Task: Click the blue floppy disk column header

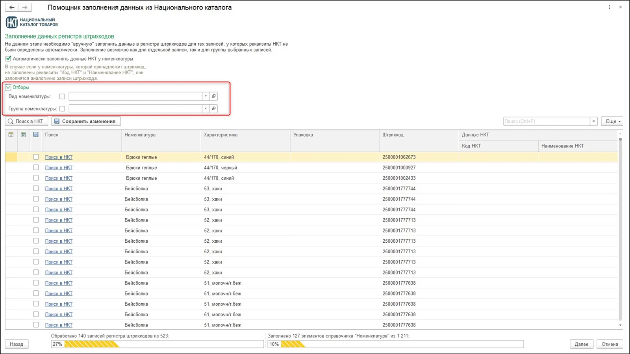Action: pos(36,135)
